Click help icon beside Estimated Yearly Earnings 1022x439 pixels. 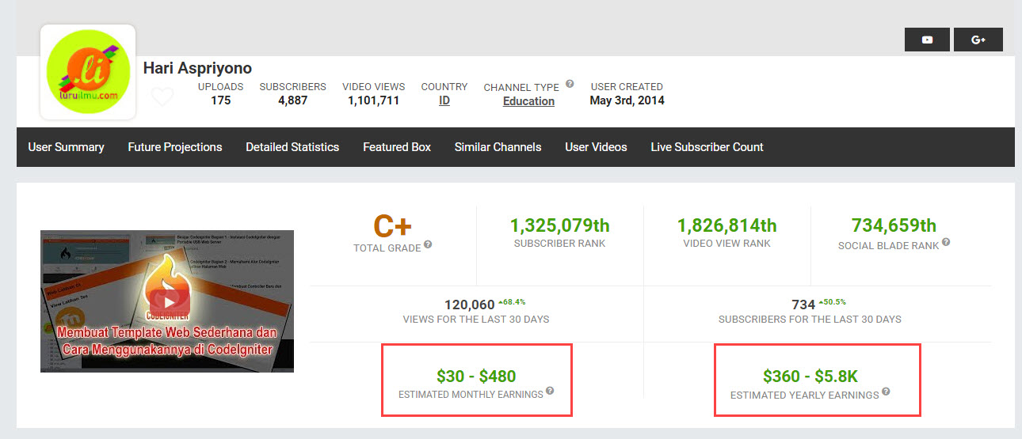(x=886, y=392)
